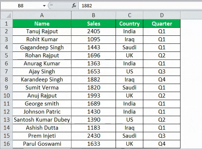Click the Quarter header cell
The image size is (202, 149).
(x=162, y=24)
